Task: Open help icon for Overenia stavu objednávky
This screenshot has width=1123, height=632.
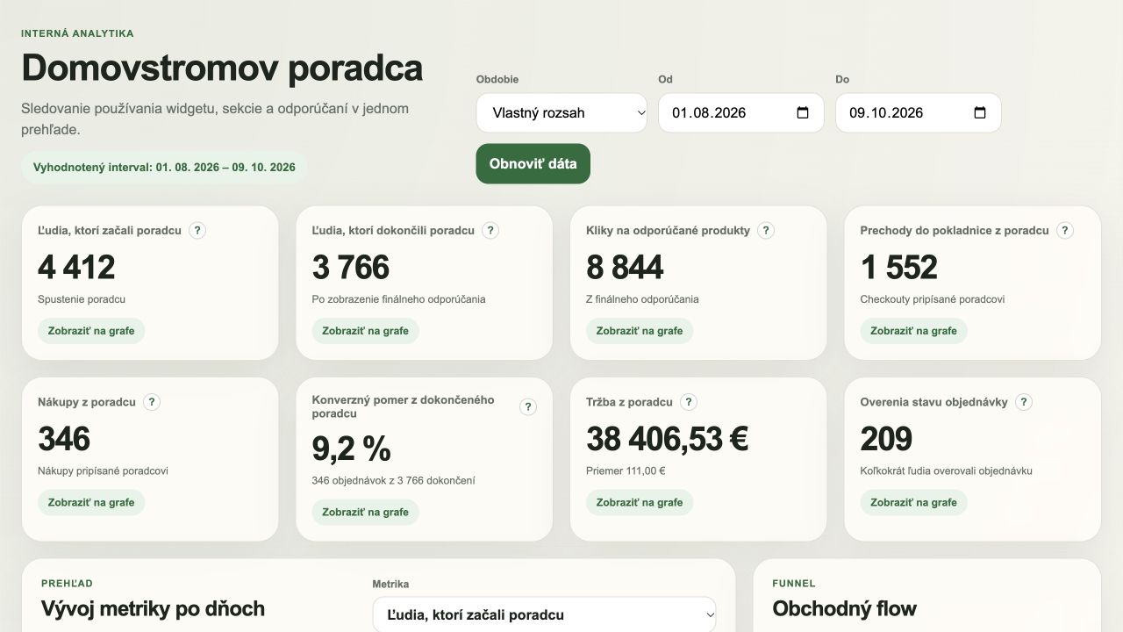Action: point(1023,402)
